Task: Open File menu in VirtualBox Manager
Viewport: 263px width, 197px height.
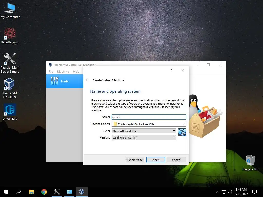Action: (x=51, y=72)
